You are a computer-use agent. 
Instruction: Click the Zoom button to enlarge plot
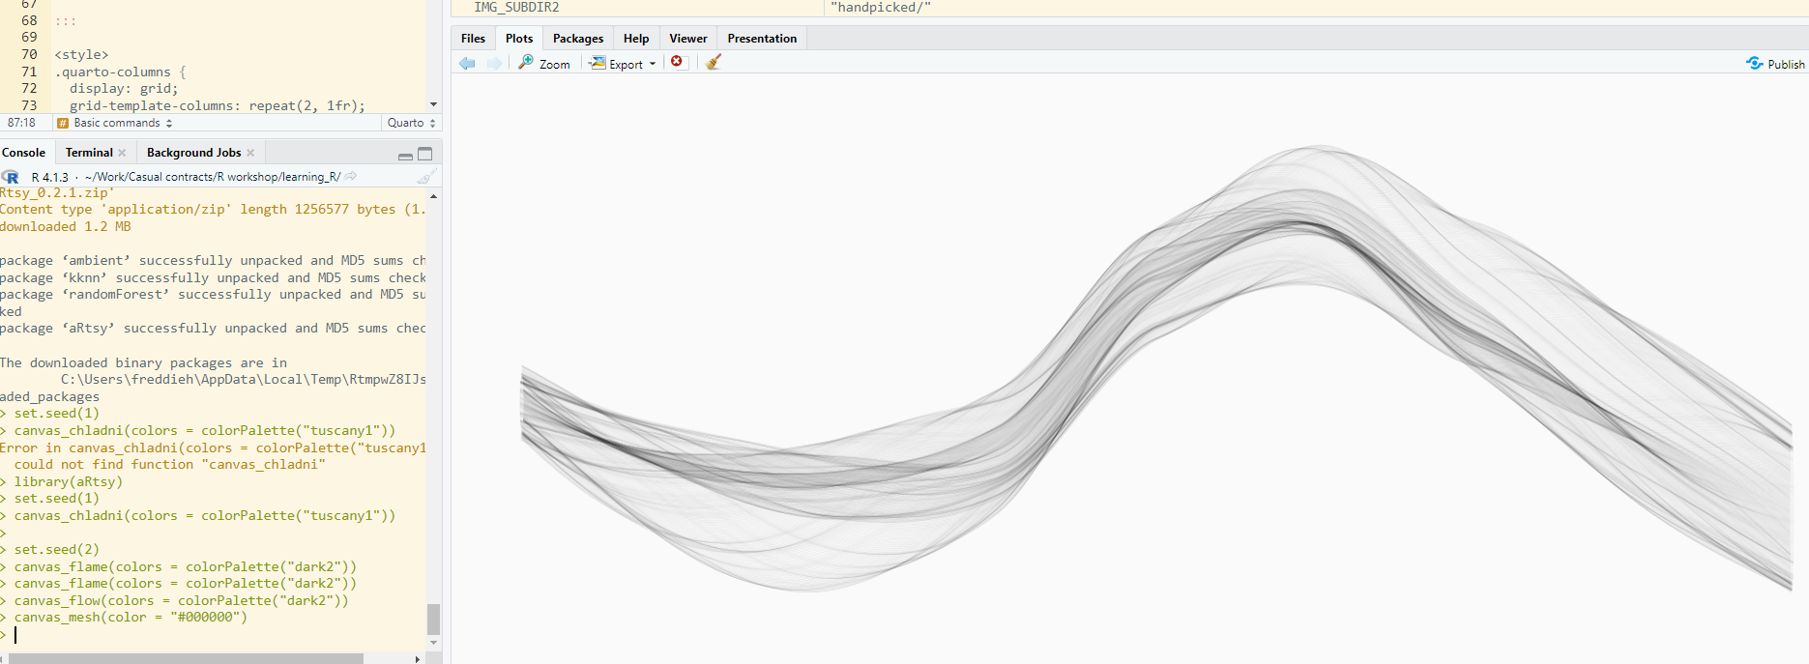click(544, 64)
